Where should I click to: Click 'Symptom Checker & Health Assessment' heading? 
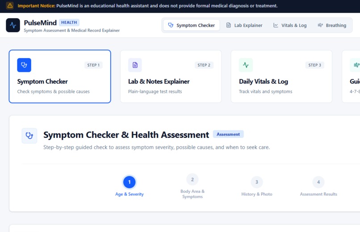[126, 135]
